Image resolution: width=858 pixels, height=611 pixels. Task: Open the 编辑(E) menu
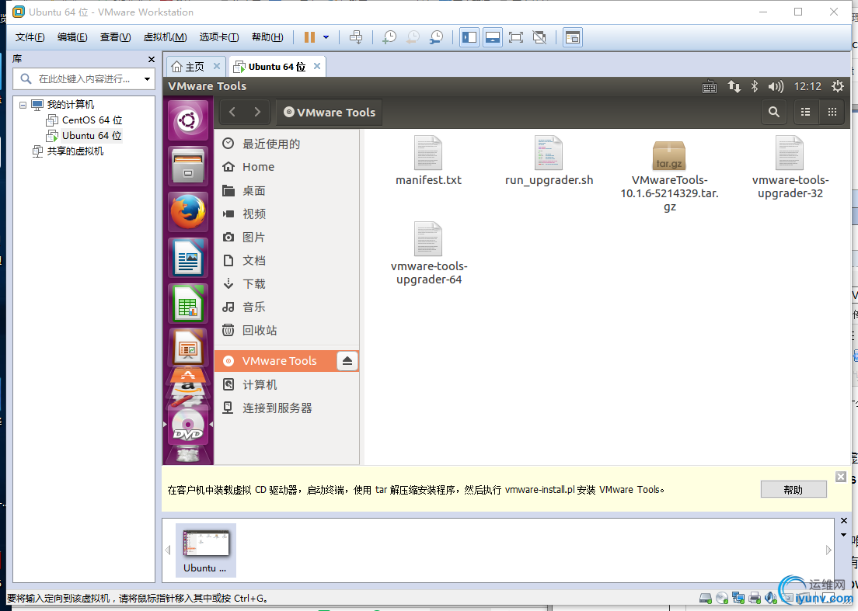72,37
